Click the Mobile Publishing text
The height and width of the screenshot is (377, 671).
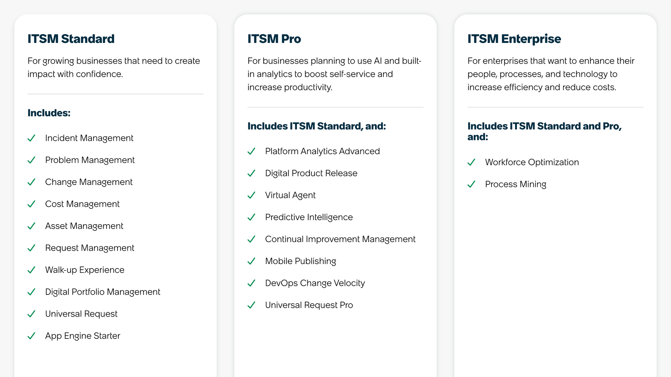point(301,261)
